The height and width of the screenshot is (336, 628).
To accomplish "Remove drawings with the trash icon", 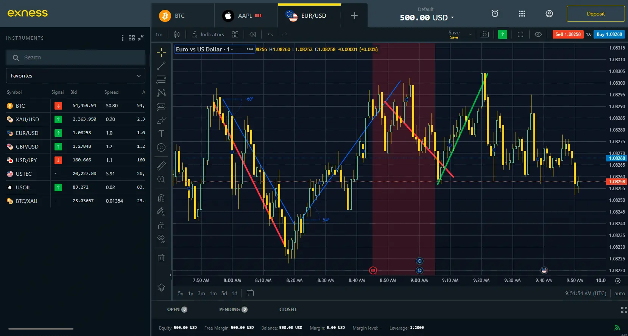I will (161, 258).
